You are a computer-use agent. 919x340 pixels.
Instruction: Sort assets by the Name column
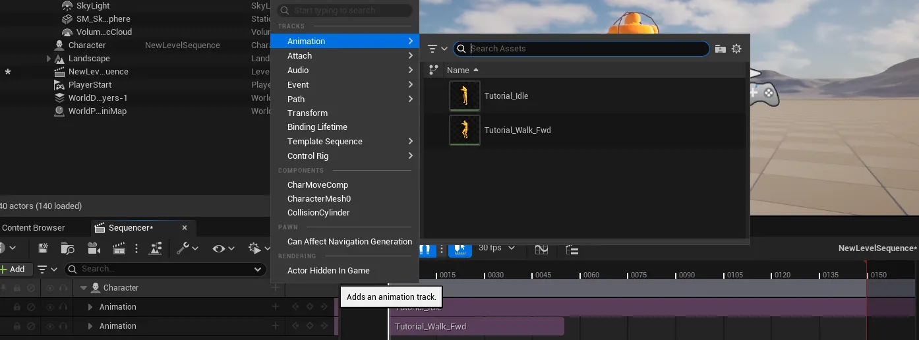(463, 70)
